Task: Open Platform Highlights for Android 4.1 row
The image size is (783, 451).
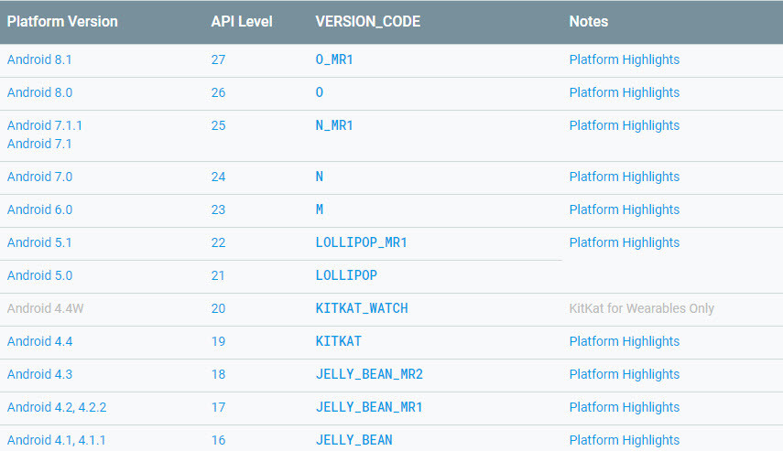Action: tap(625, 441)
